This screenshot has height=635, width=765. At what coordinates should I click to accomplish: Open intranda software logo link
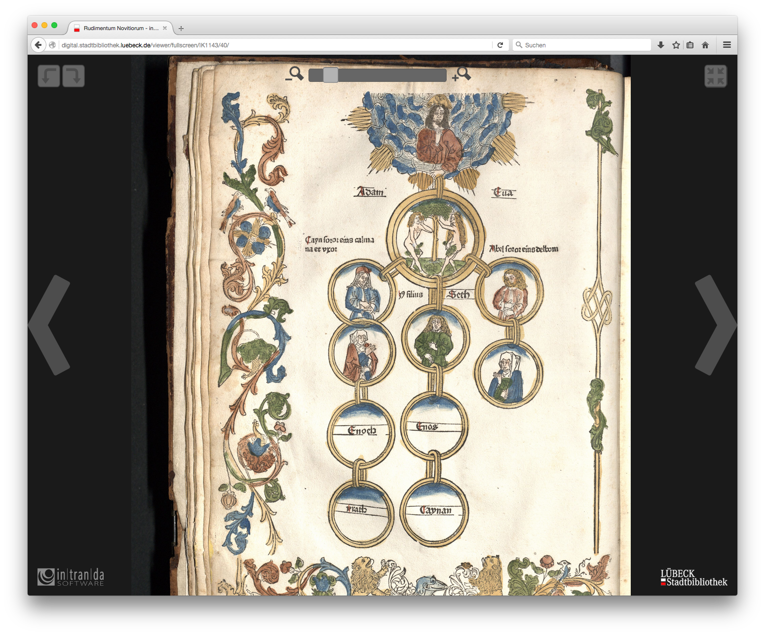[71, 577]
